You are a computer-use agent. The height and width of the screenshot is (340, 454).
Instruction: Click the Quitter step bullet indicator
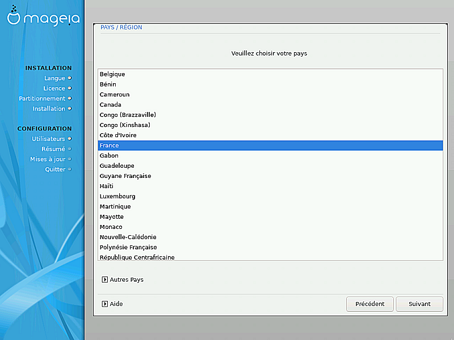click(70, 169)
